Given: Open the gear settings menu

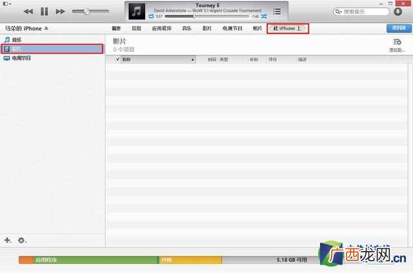Looking at the screenshot, I should pos(21,240).
